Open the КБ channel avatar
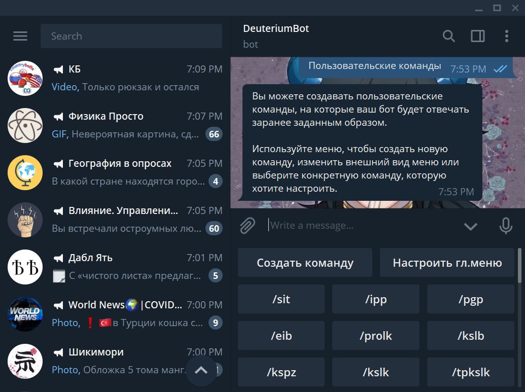Viewport: 525px width, 392px height. coord(25,78)
